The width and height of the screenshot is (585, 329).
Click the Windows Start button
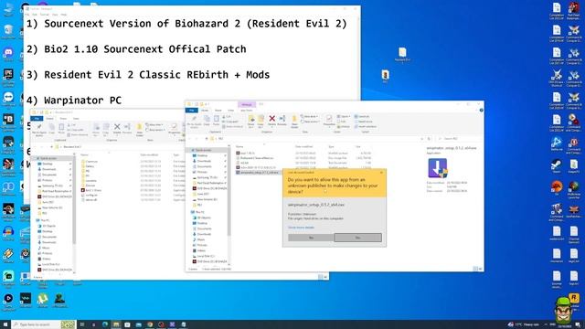pyautogui.click(x=5, y=324)
